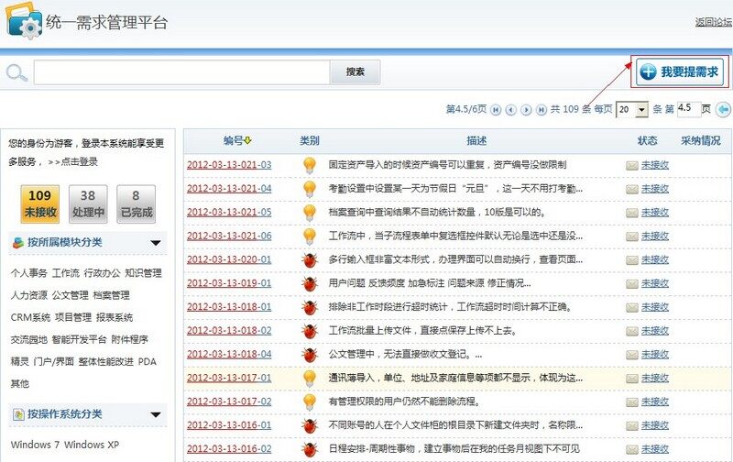Collapse the 按所属模块分类 section
This screenshot has width=733, height=462.
click(x=156, y=243)
